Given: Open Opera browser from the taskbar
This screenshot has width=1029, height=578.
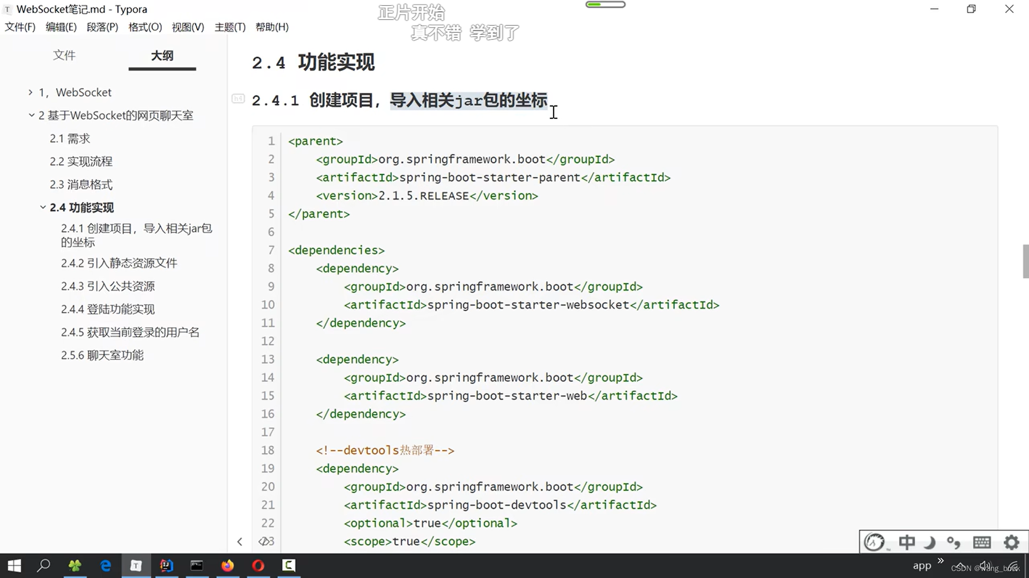Looking at the screenshot, I should pos(258,565).
